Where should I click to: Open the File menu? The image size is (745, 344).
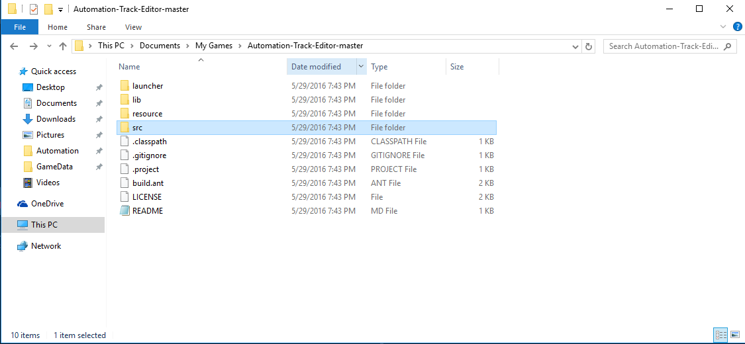point(19,27)
